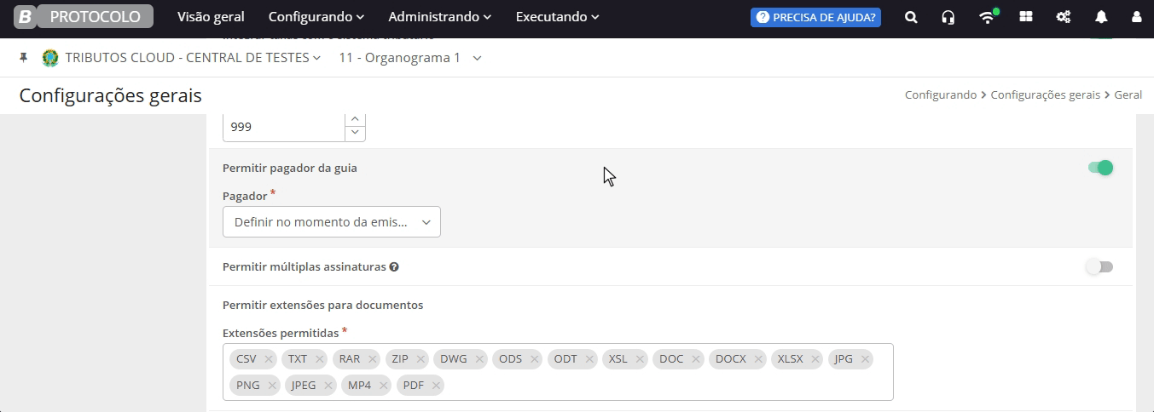Image resolution: width=1154 pixels, height=412 pixels.
Task: Click the multiple signatures help icon
Action: (394, 266)
